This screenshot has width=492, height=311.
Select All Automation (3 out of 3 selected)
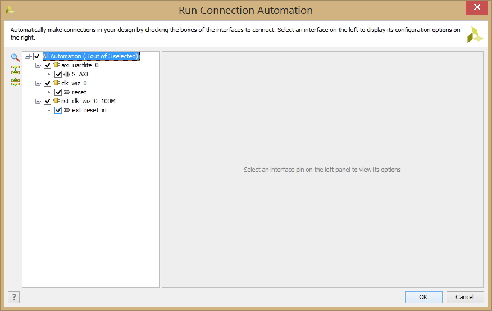coord(91,56)
